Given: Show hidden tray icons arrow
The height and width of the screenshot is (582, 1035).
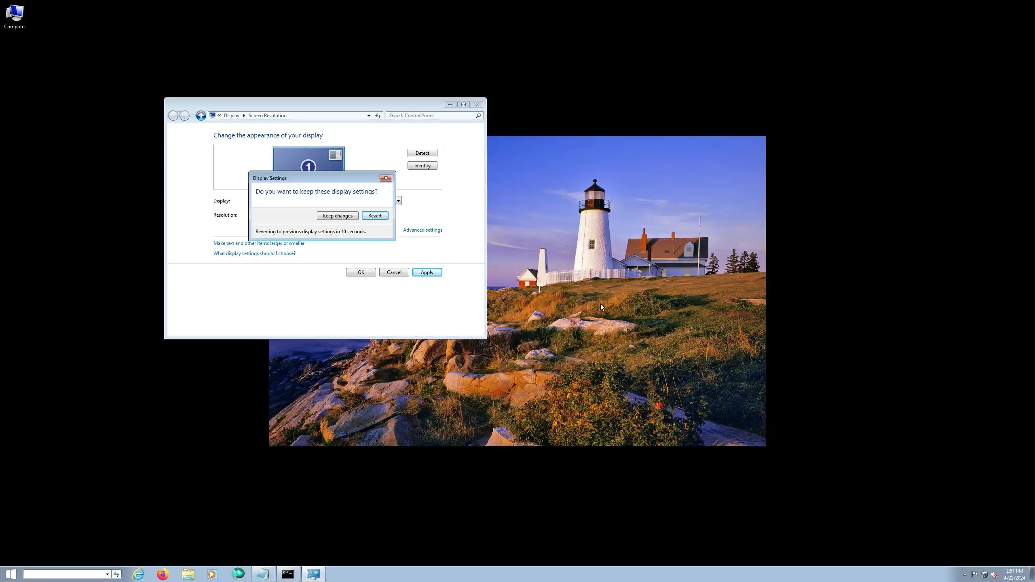Looking at the screenshot, I should [965, 574].
